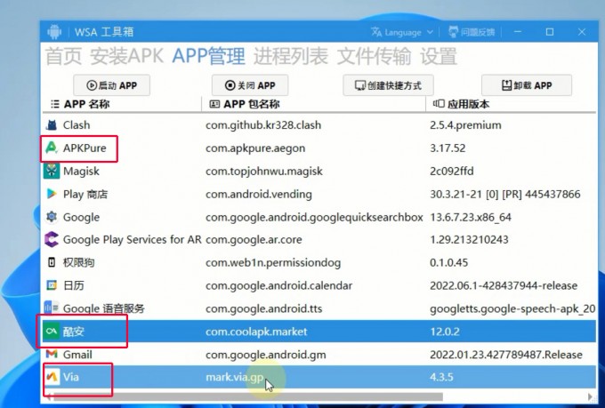This screenshot has width=605, height=408.
Task: Select the Magisk app icon
Action: [x=52, y=171]
